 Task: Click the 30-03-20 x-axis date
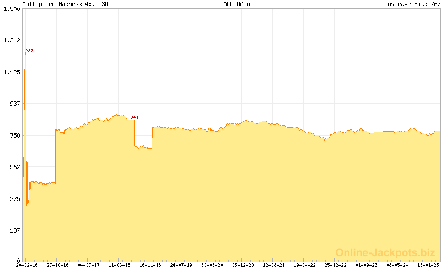[x=212, y=265]
